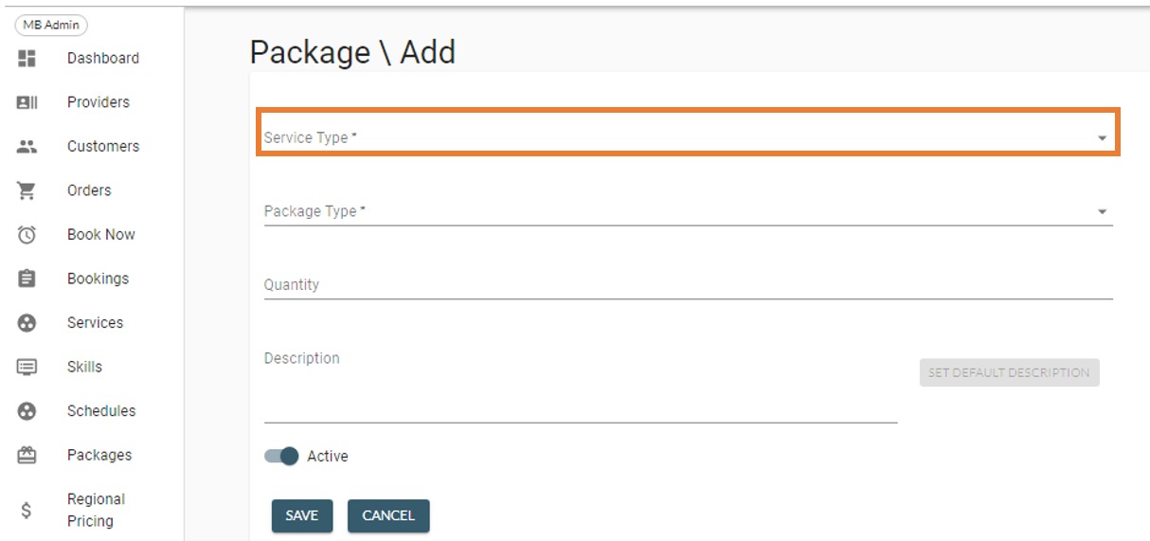Click the Orders shopping cart icon
Viewport: 1150px width, 541px height.
pos(27,190)
